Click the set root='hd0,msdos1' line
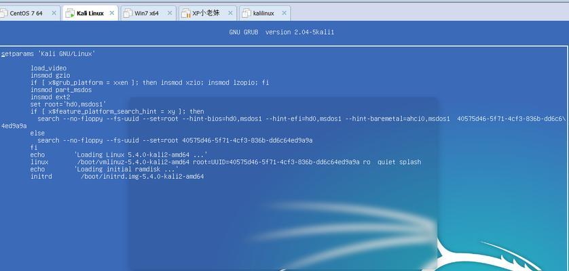The width and height of the screenshot is (569, 271). [68, 104]
